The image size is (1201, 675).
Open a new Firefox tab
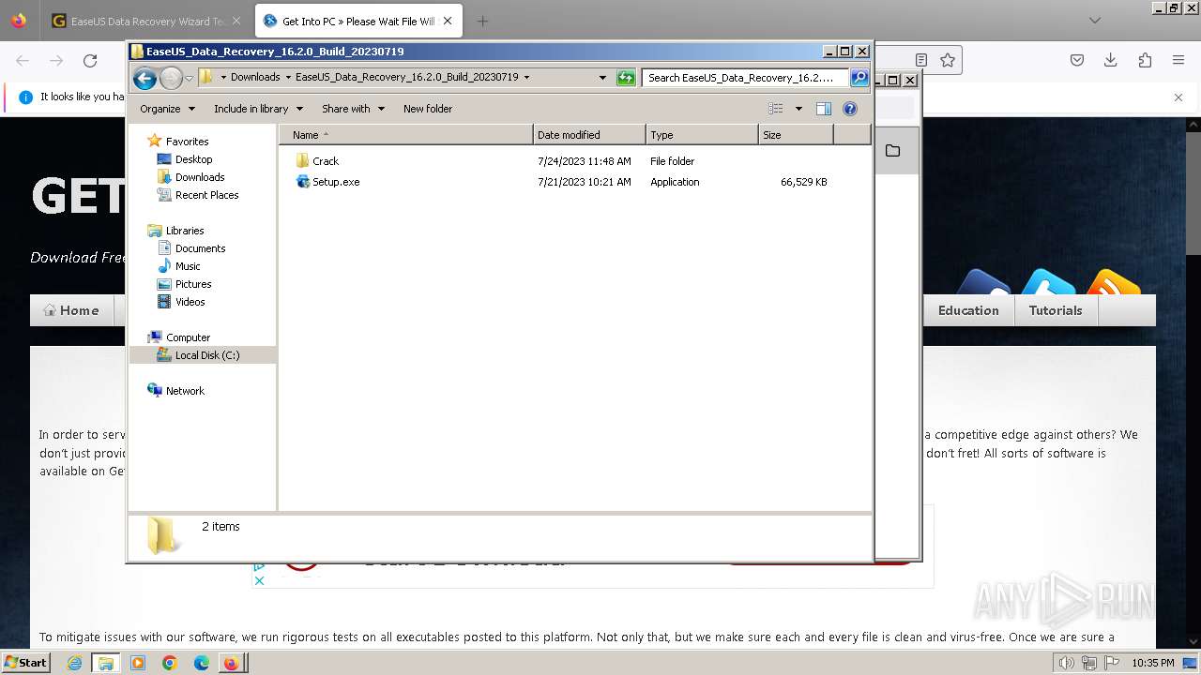[482, 21]
